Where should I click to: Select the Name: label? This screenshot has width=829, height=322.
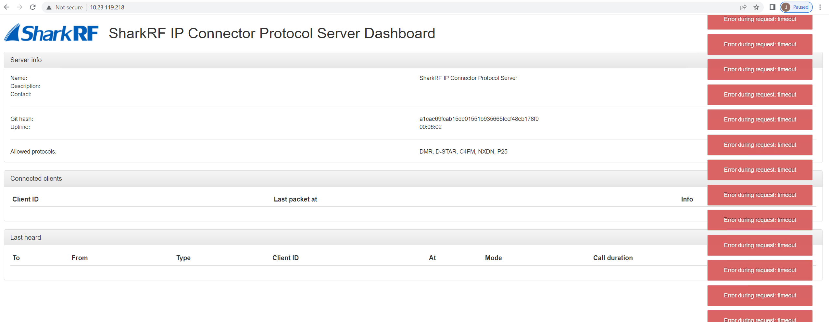19,78
